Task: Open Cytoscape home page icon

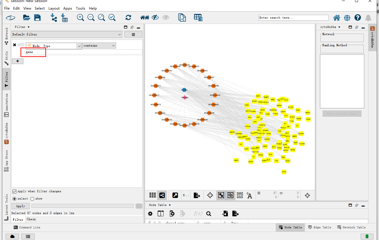Action: click(337, 18)
